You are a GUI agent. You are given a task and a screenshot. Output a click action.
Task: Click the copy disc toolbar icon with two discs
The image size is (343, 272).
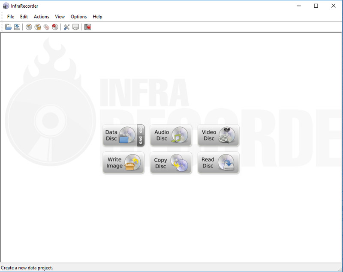tap(46, 27)
